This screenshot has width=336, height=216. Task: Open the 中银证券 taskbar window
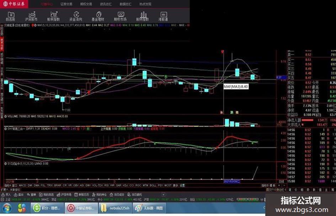click(81, 208)
